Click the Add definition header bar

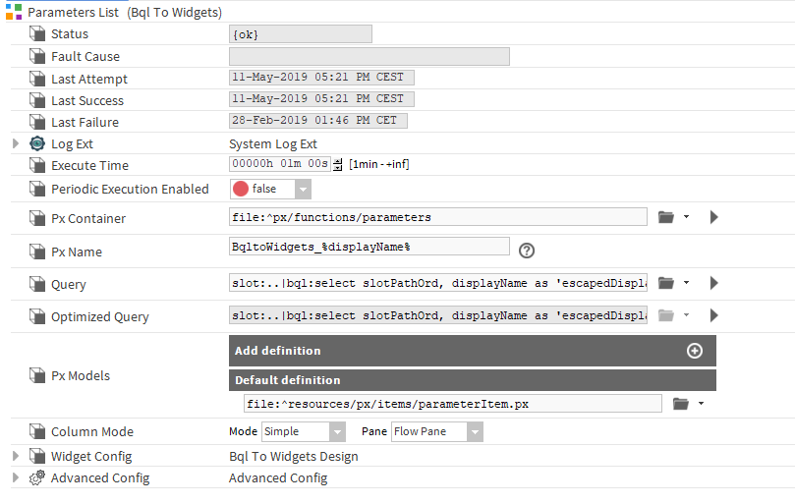pos(452,351)
